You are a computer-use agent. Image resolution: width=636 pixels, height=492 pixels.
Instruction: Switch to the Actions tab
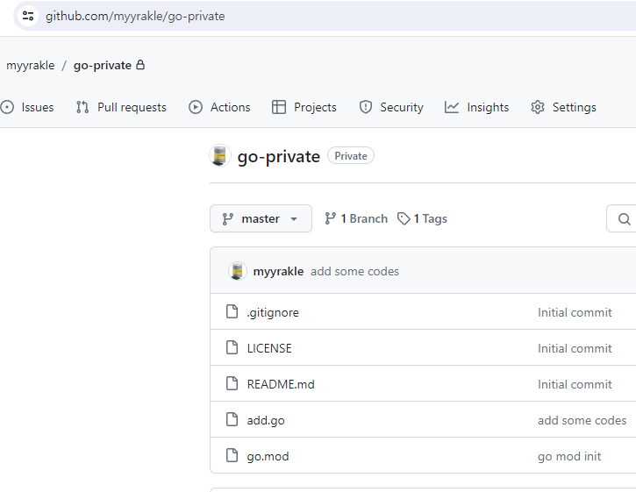click(x=219, y=107)
